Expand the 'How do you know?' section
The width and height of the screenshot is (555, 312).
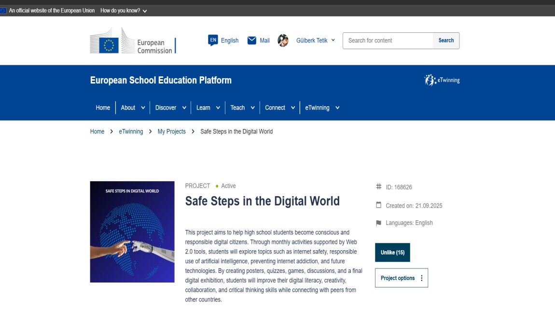(124, 11)
